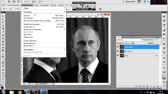The height and width of the screenshot is (94, 168).
Task: Select the Dodge tool
Action: click(x=3, y=57)
